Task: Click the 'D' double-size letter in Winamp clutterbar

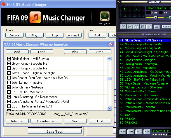Action: (120, 14)
